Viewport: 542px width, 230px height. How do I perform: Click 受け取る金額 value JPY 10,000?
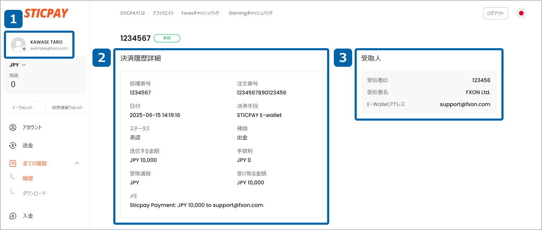point(251,183)
